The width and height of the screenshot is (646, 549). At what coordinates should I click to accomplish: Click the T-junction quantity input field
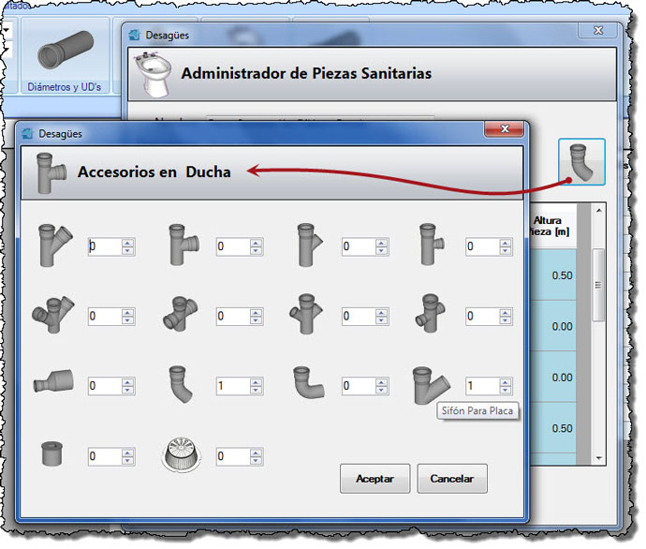click(232, 246)
